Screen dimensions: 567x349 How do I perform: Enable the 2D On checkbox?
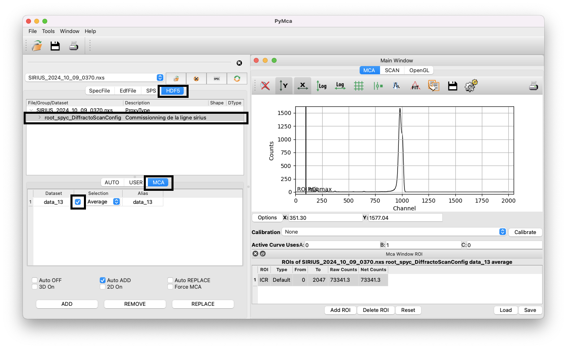(103, 287)
